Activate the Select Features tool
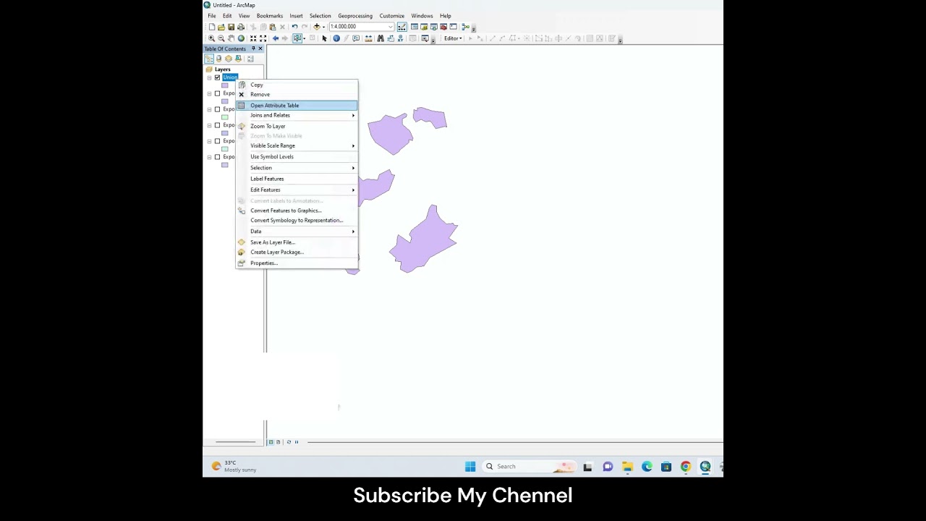Image resolution: width=926 pixels, height=521 pixels. (x=297, y=38)
